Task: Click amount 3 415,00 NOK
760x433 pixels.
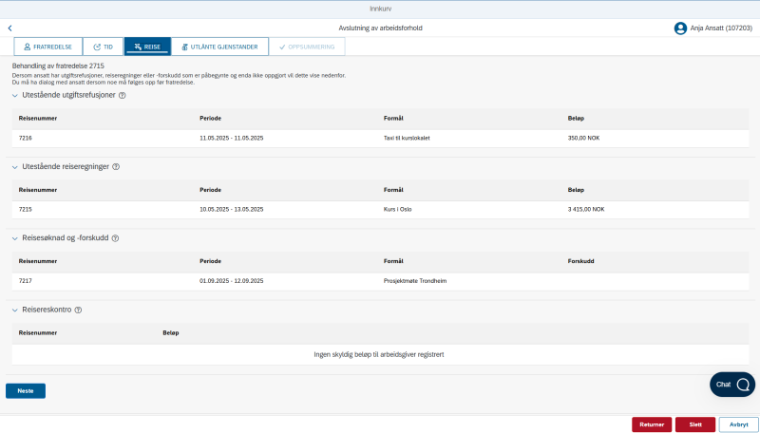Action: (x=586, y=210)
